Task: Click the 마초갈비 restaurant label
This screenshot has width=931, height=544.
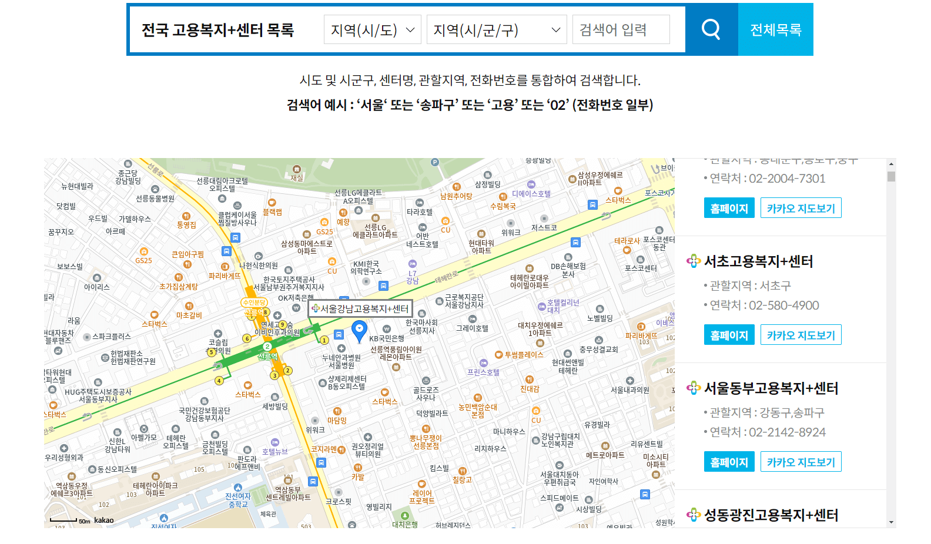Action: pyautogui.click(x=189, y=315)
